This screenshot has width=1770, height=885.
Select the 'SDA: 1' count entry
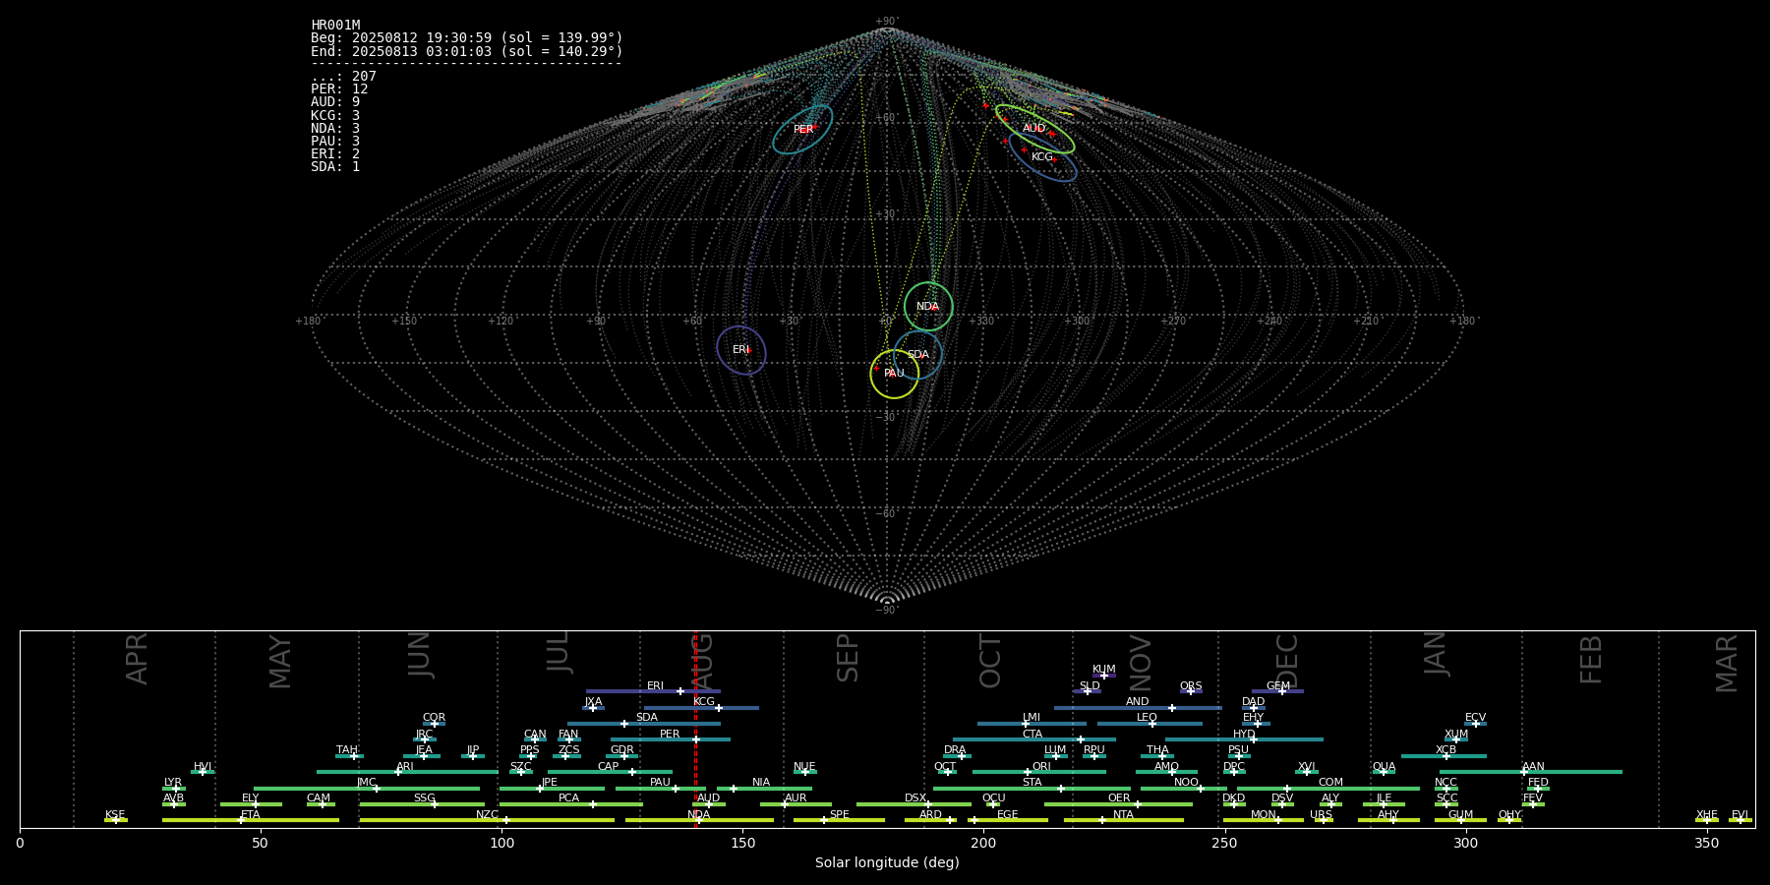pyautogui.click(x=335, y=166)
